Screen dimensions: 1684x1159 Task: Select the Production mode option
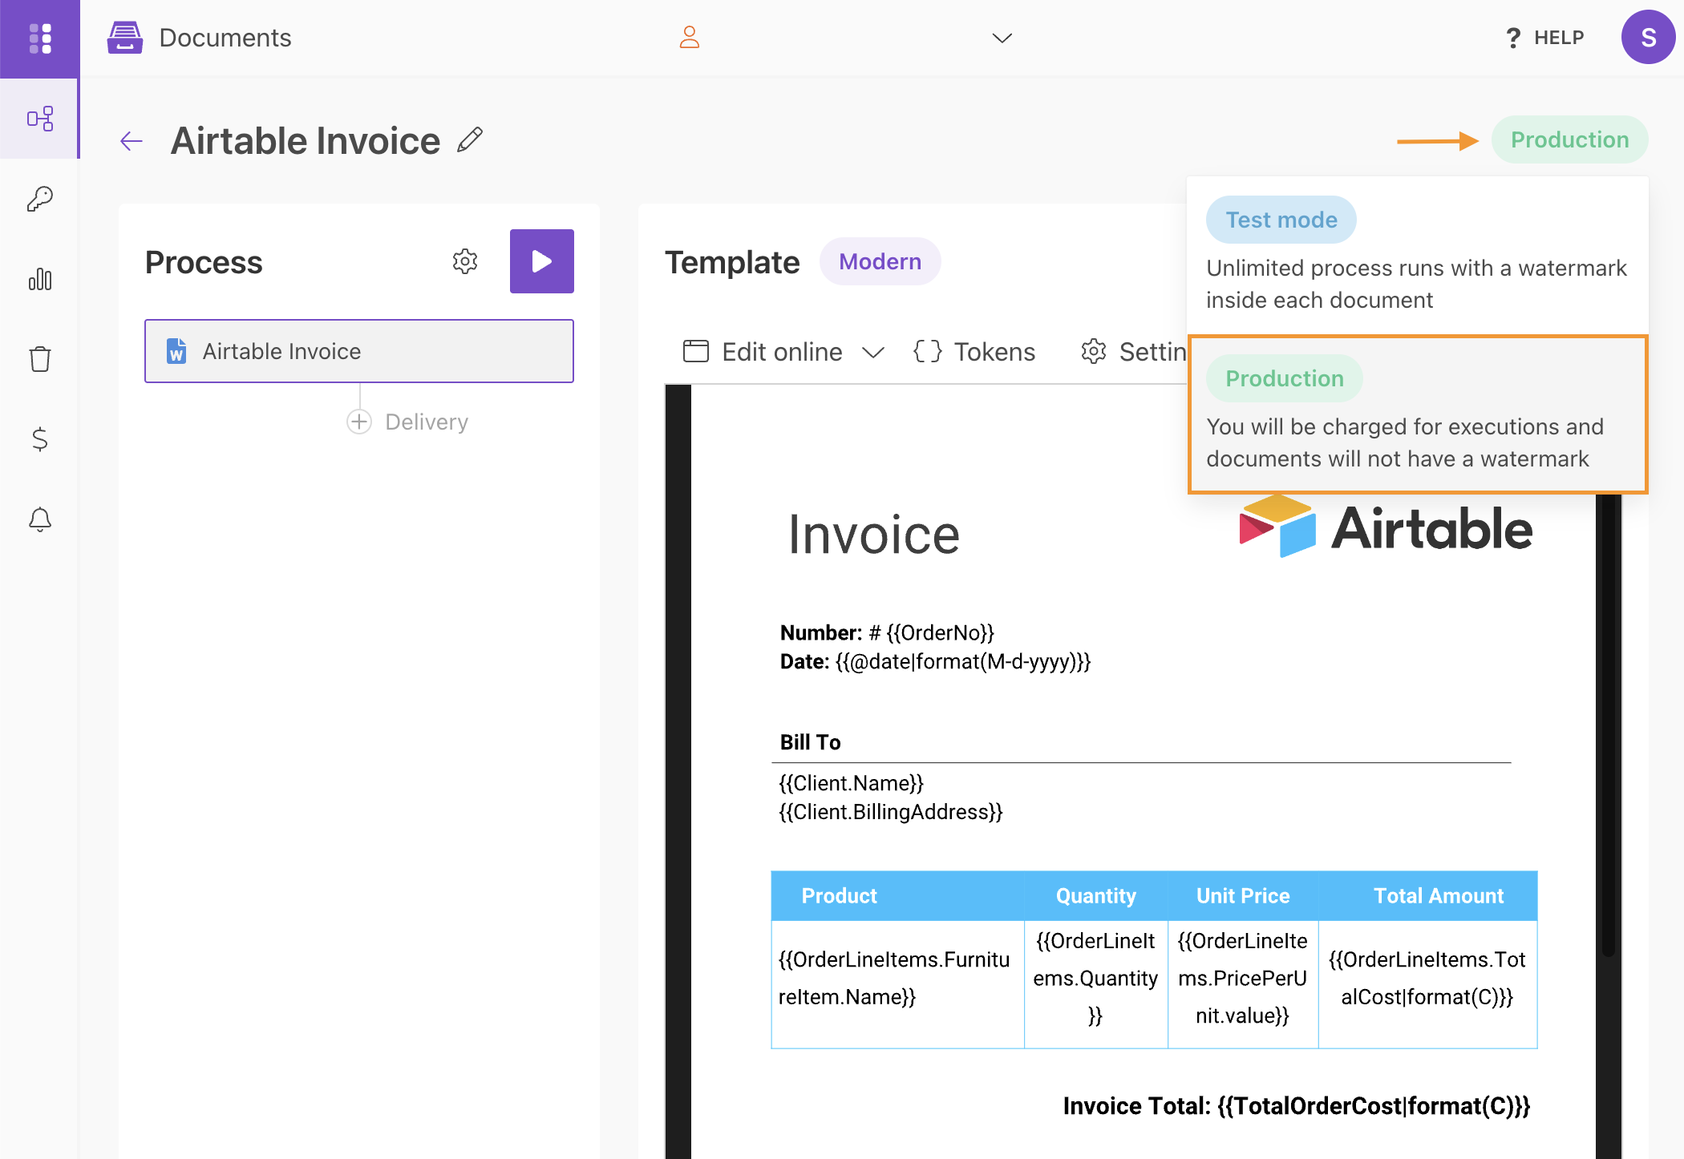tap(1284, 378)
